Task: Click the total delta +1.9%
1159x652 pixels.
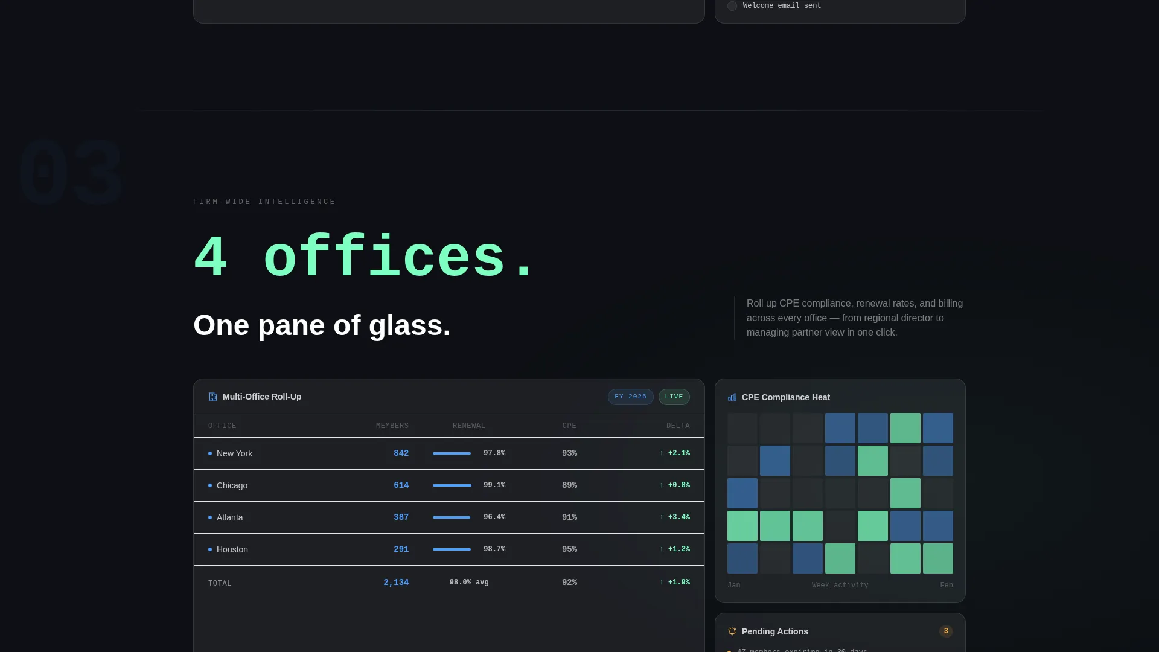Action: [x=675, y=583]
